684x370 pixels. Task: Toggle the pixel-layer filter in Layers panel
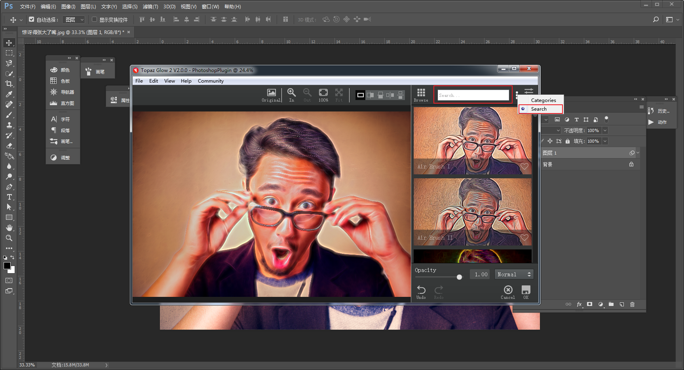click(557, 119)
